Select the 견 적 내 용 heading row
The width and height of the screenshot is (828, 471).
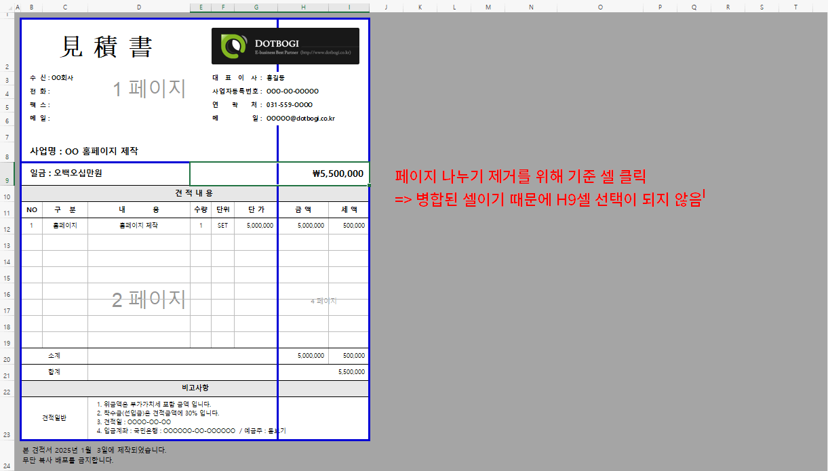[x=195, y=193]
